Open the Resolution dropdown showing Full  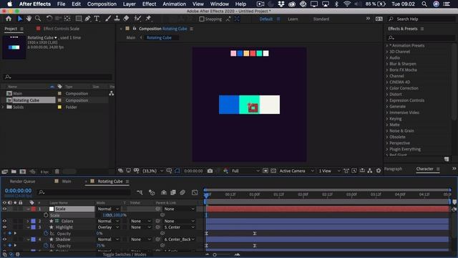[245, 171]
